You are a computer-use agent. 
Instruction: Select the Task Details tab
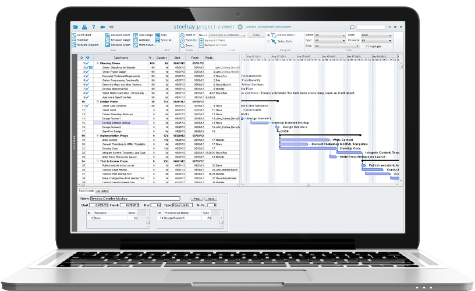[x=86, y=191]
